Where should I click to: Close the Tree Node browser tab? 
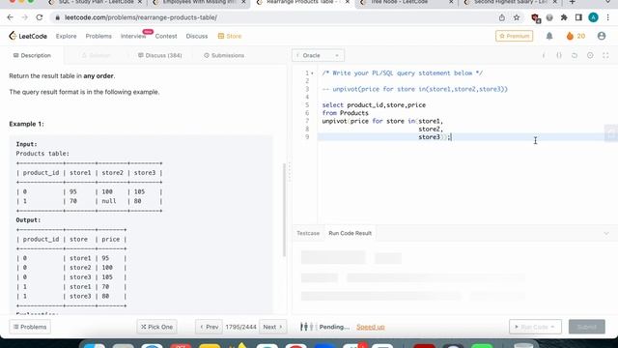point(451,2)
